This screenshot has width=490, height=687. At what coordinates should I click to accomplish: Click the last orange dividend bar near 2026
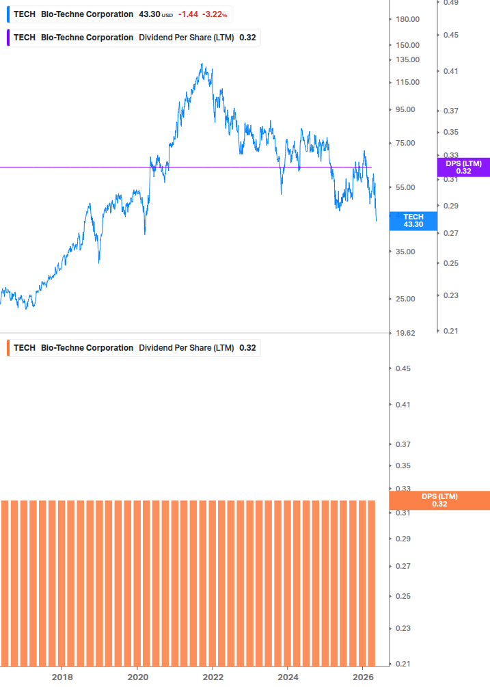(372, 584)
